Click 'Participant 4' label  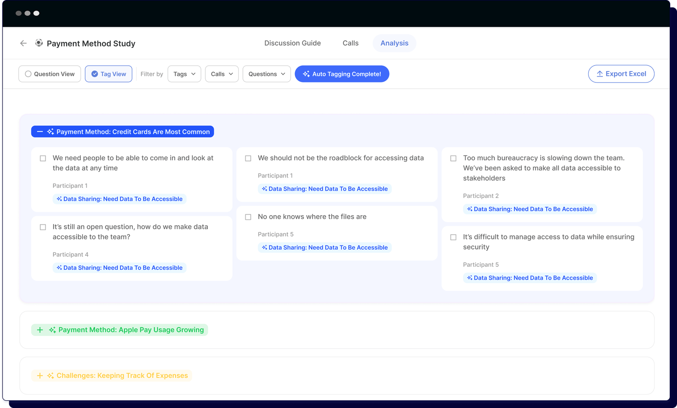click(70, 255)
